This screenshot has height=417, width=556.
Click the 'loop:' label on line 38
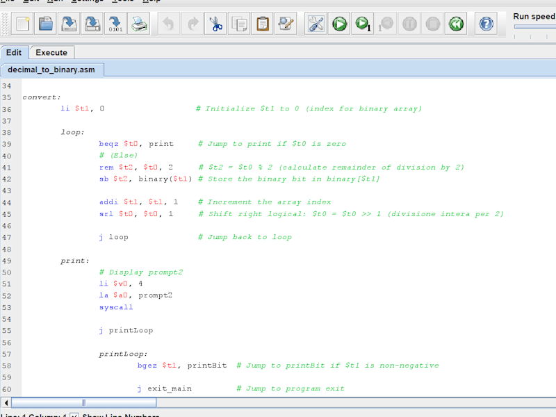[x=72, y=132]
